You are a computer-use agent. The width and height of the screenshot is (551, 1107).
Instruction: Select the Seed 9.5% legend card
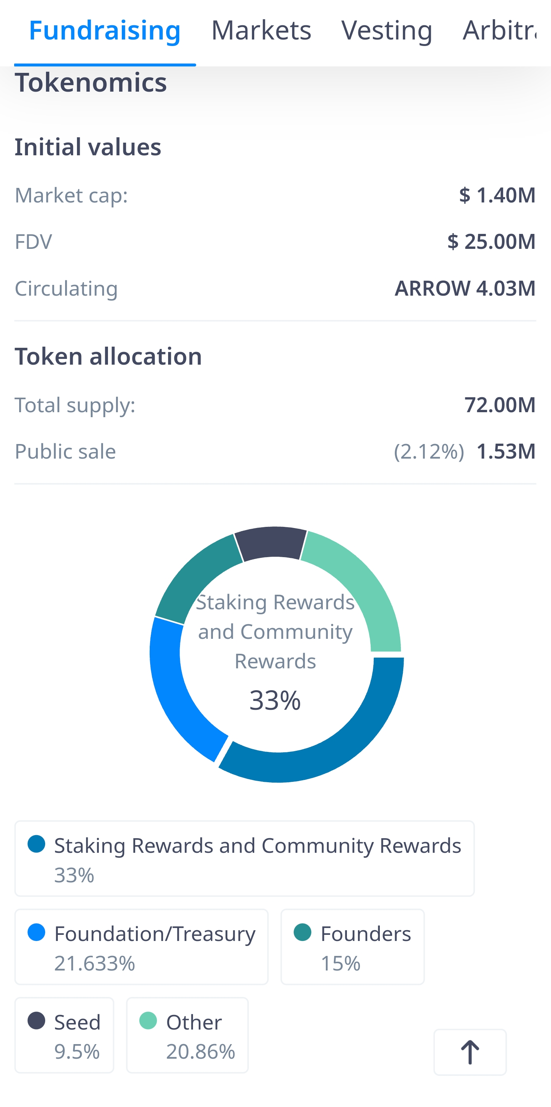[64, 1035]
